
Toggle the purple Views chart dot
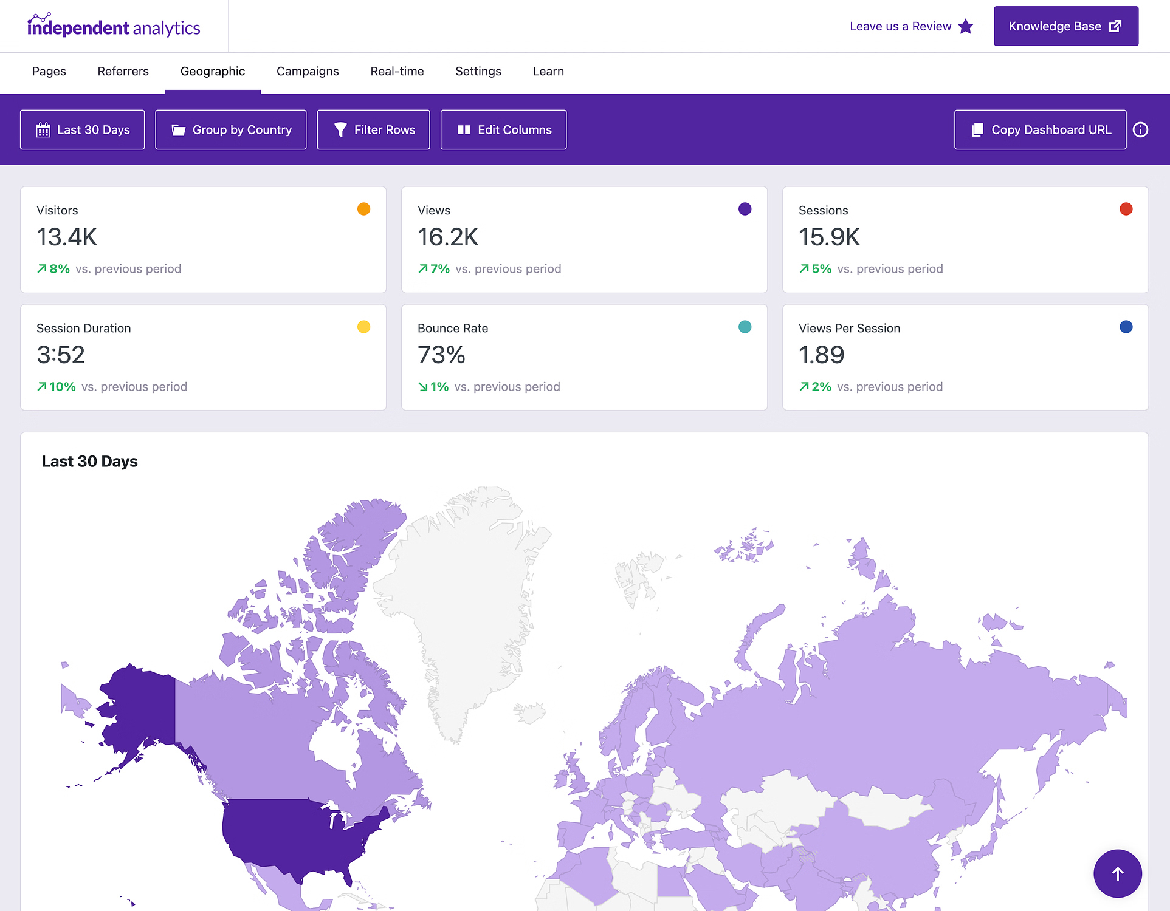(745, 209)
